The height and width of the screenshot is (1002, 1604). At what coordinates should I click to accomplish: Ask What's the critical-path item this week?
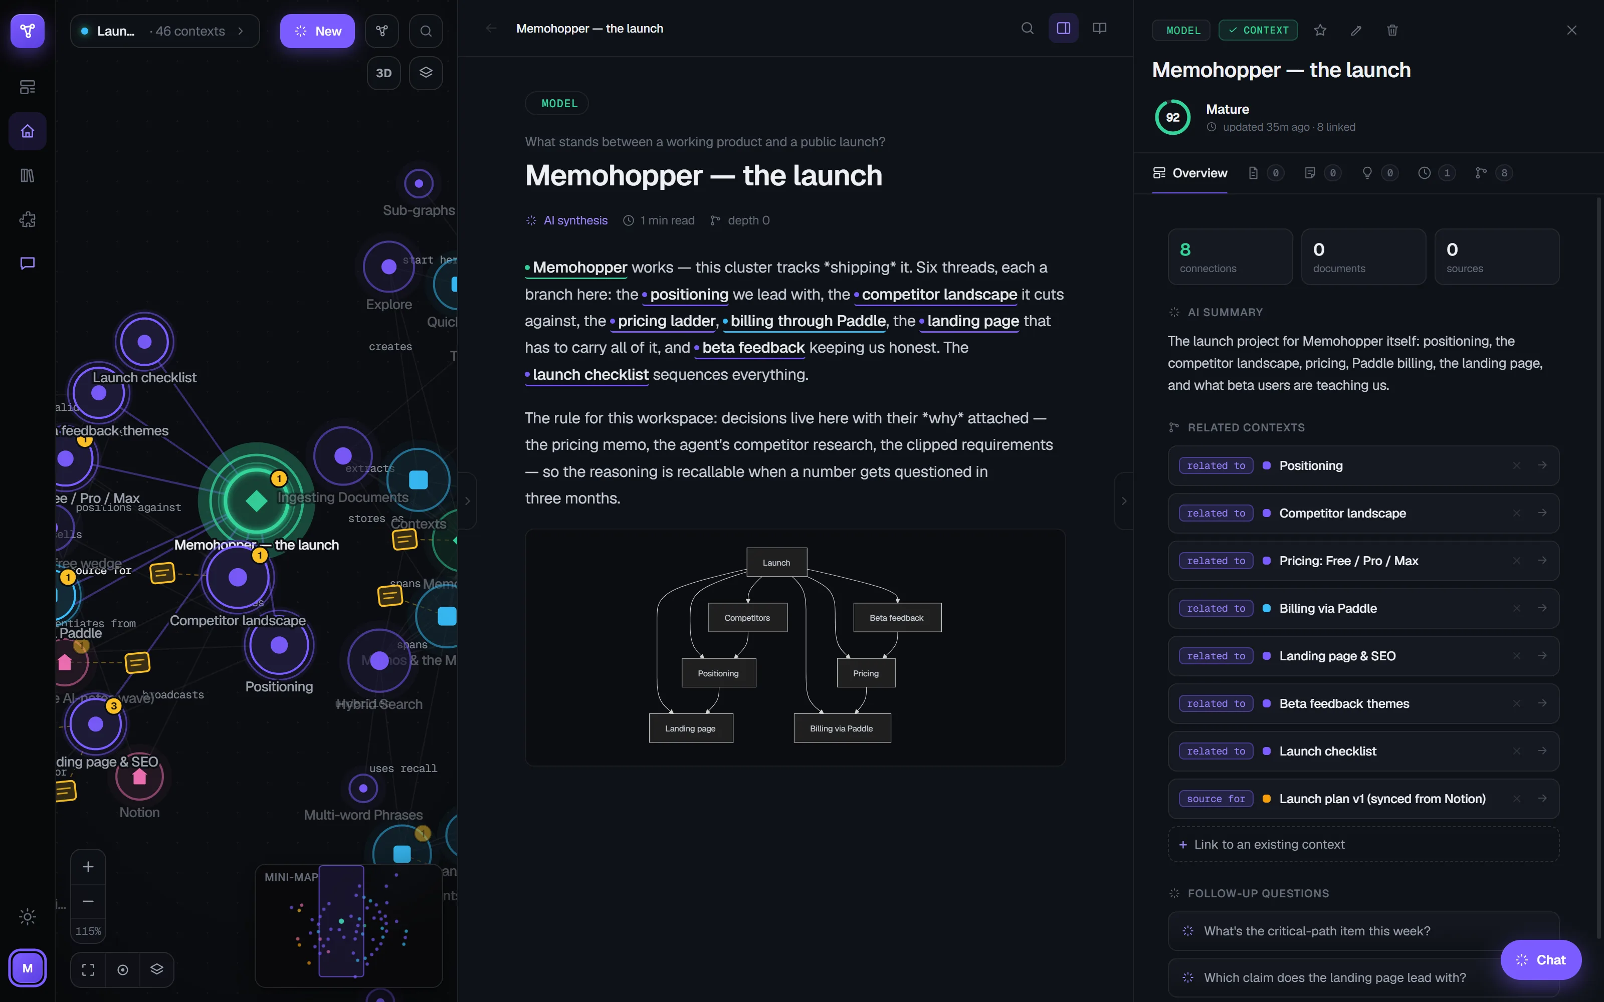(x=1363, y=931)
